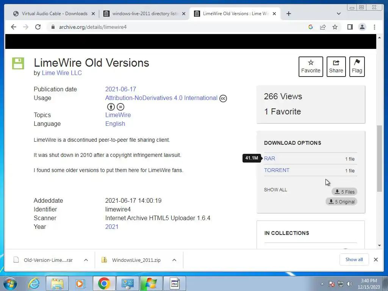This screenshot has width=388, height=291.
Task: Open the network tray icon
Action: pyautogui.click(x=341, y=284)
